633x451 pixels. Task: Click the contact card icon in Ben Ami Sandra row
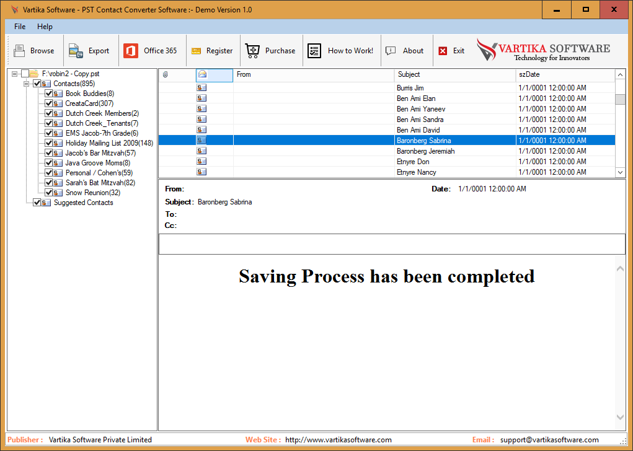tap(201, 119)
